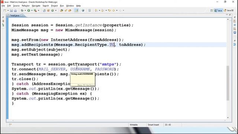The width and height of the screenshot is (238, 134).
Task: Open the Forward navigation dropdown arrow
Action: click(x=123, y=10)
